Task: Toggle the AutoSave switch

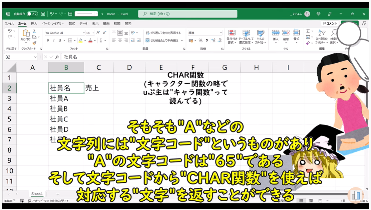Action: click(33, 14)
